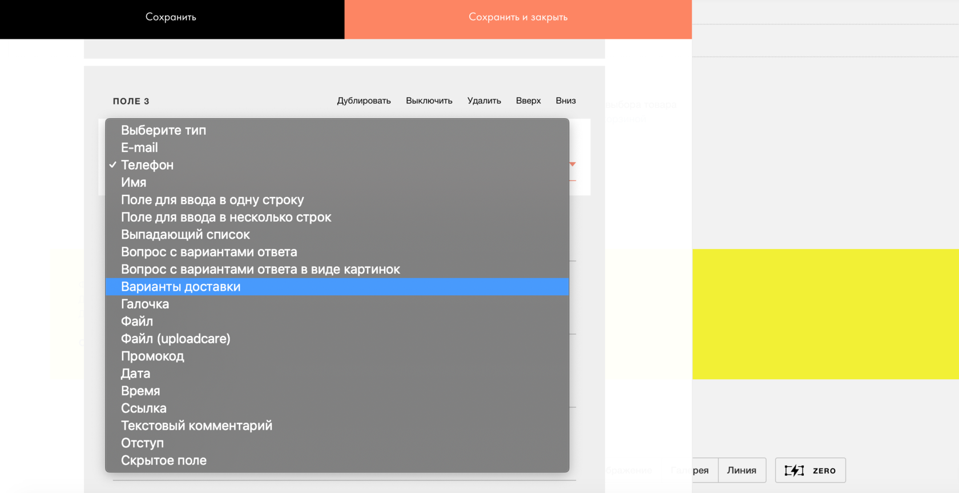This screenshot has height=493, width=959.
Task: Select 'Имя' field type
Action: pyautogui.click(x=134, y=183)
